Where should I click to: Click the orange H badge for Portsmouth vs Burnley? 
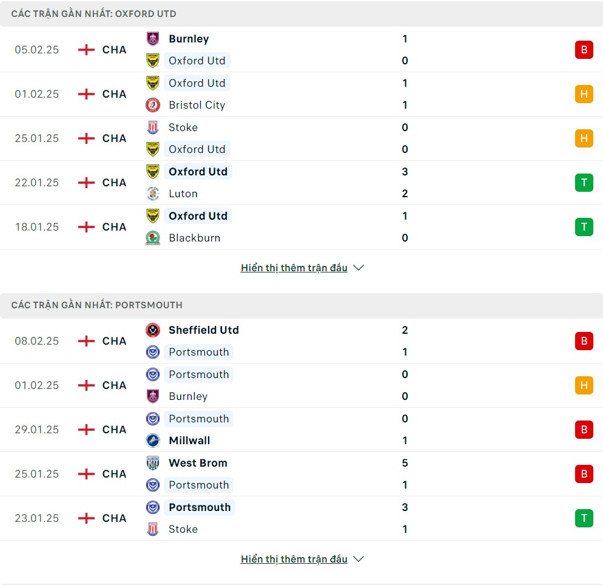(584, 385)
